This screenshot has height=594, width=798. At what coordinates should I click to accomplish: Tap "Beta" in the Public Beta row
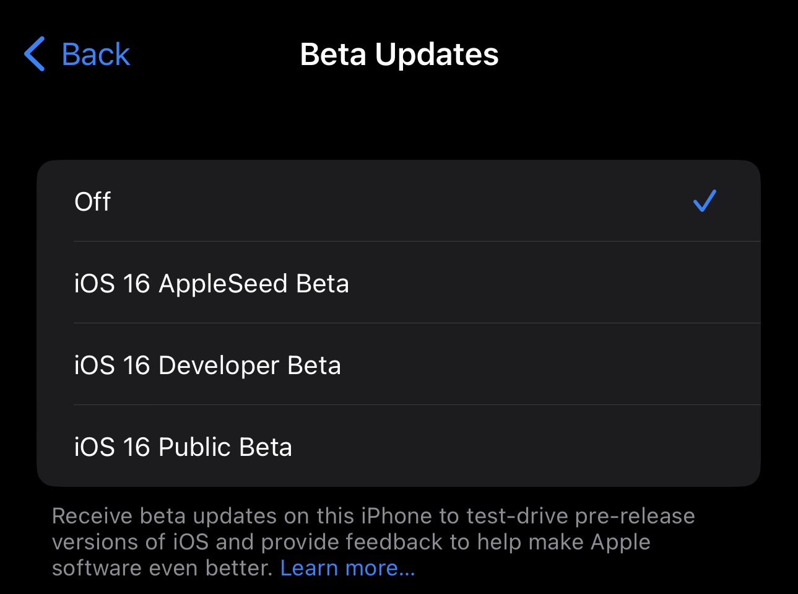point(266,447)
